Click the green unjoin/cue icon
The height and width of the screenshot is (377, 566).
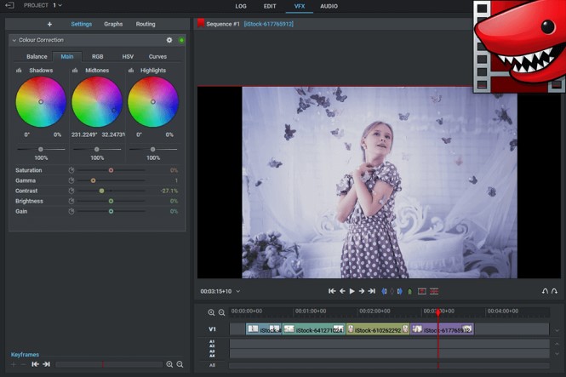[409, 292]
